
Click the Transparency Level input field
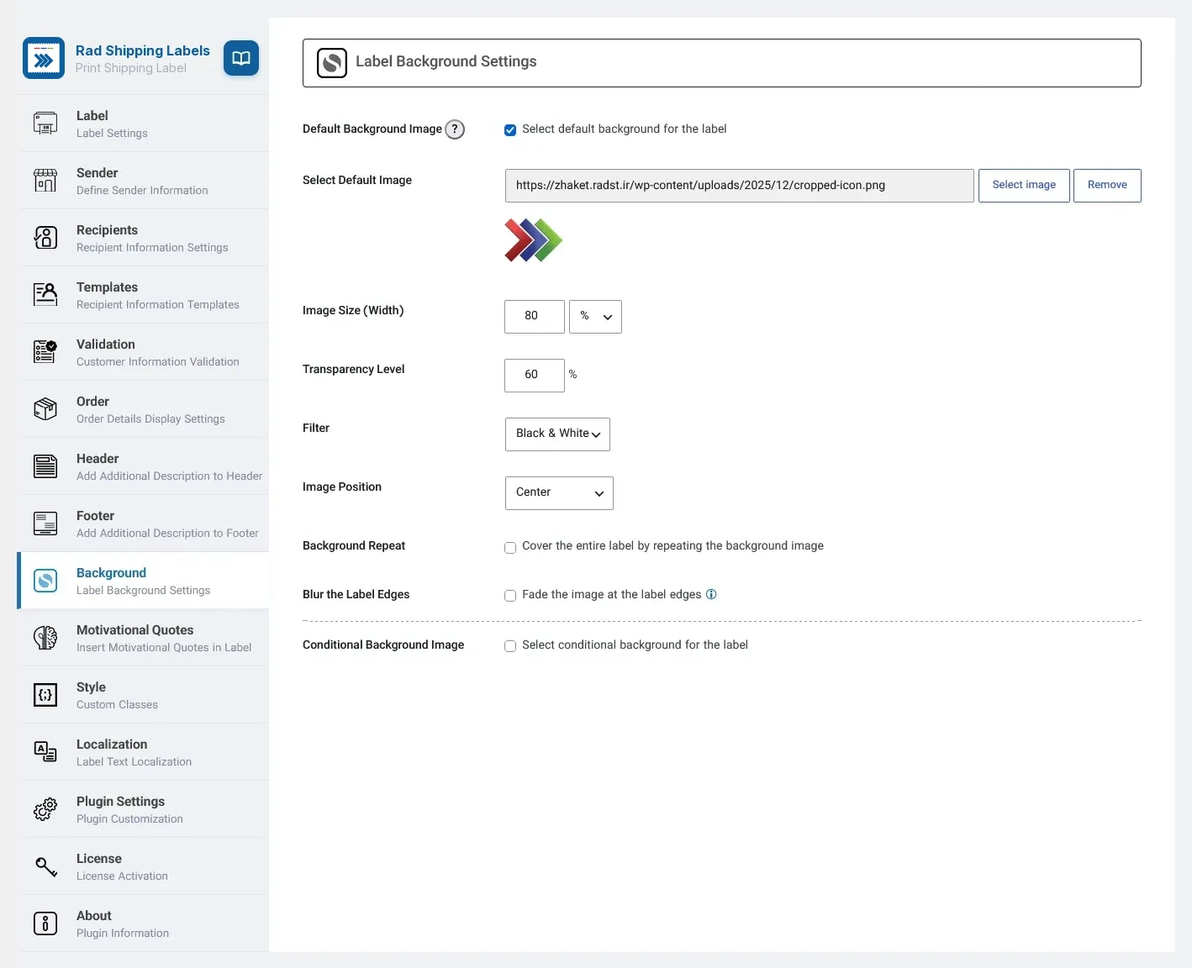535,376
